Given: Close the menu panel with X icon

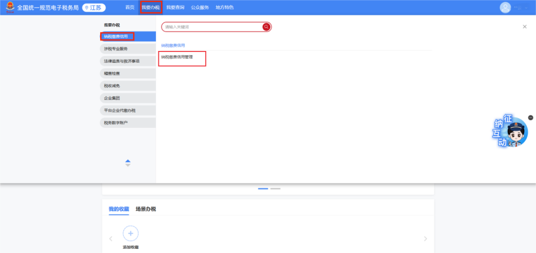Looking at the screenshot, I should (x=525, y=27).
